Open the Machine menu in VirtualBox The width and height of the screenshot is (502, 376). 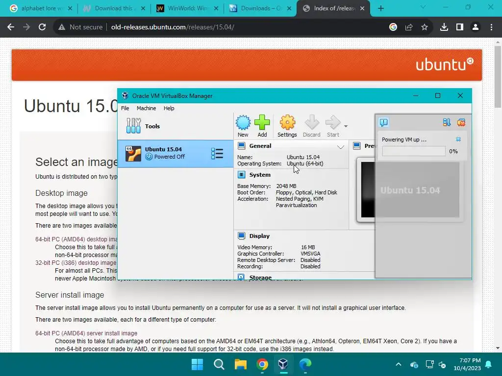146,108
